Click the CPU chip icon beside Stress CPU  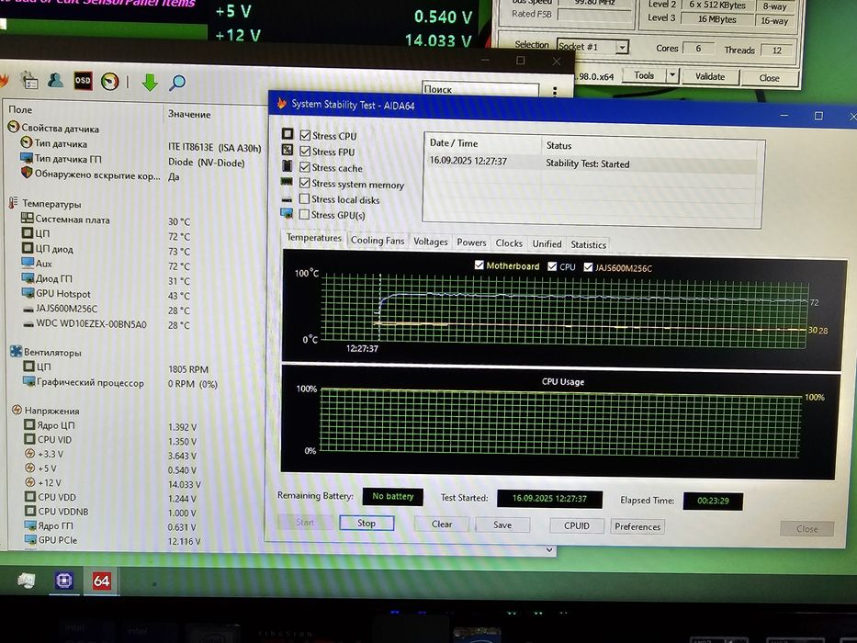click(288, 134)
